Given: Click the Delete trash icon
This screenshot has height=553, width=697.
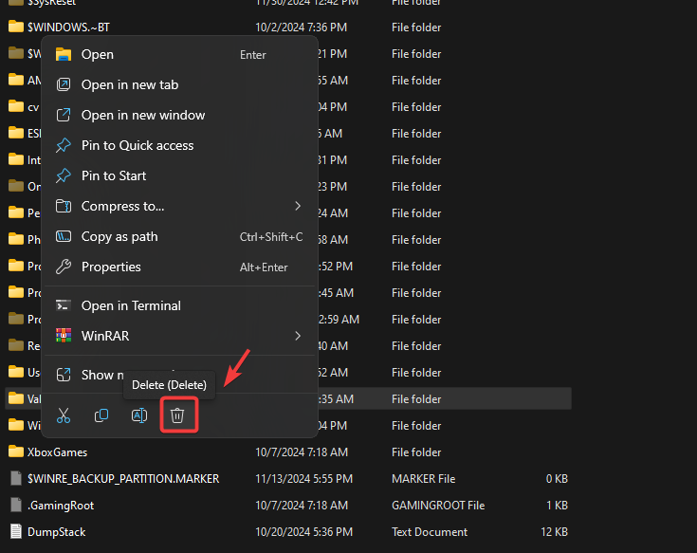Looking at the screenshot, I should pyautogui.click(x=177, y=415).
